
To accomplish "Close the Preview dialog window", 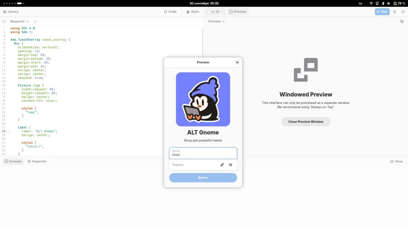I will tap(237, 62).
